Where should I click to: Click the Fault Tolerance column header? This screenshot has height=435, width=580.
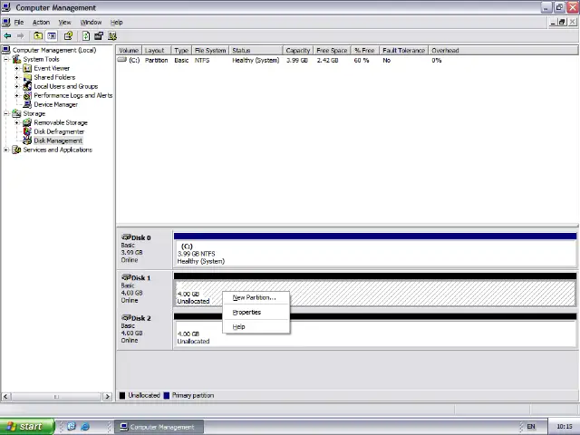pyautogui.click(x=403, y=51)
